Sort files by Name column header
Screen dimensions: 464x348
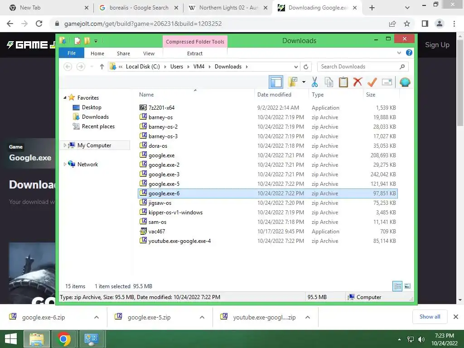pos(146,95)
